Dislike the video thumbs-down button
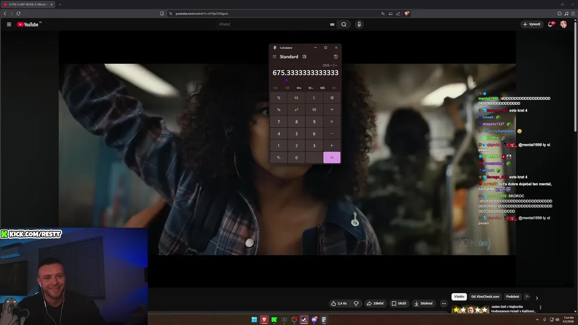The height and width of the screenshot is (325, 578). (x=356, y=303)
